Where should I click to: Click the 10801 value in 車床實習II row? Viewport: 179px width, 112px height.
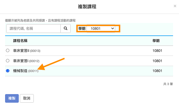pos(157,51)
